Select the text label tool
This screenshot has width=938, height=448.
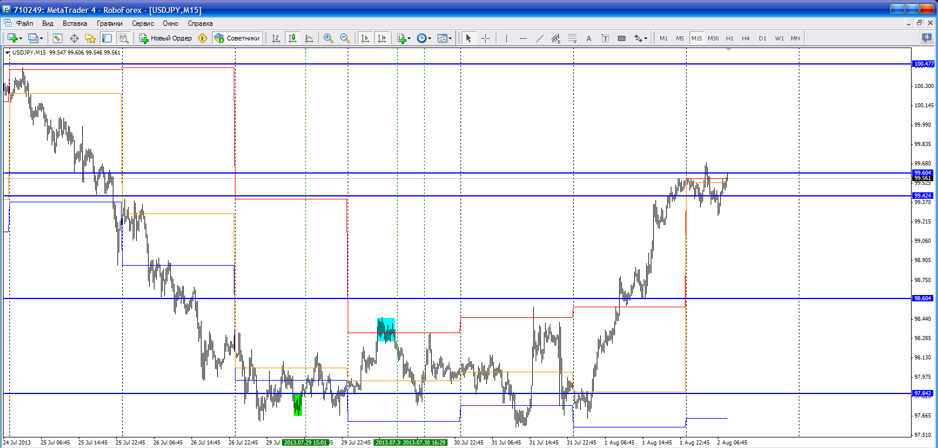[x=605, y=38]
